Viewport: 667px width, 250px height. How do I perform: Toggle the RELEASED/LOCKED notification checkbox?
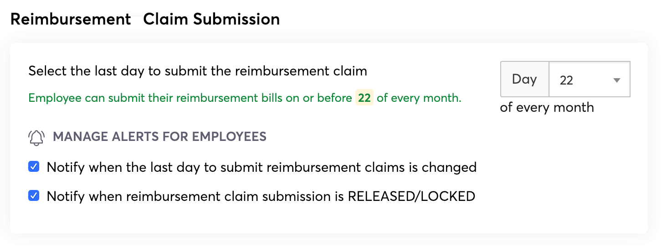[x=34, y=196]
